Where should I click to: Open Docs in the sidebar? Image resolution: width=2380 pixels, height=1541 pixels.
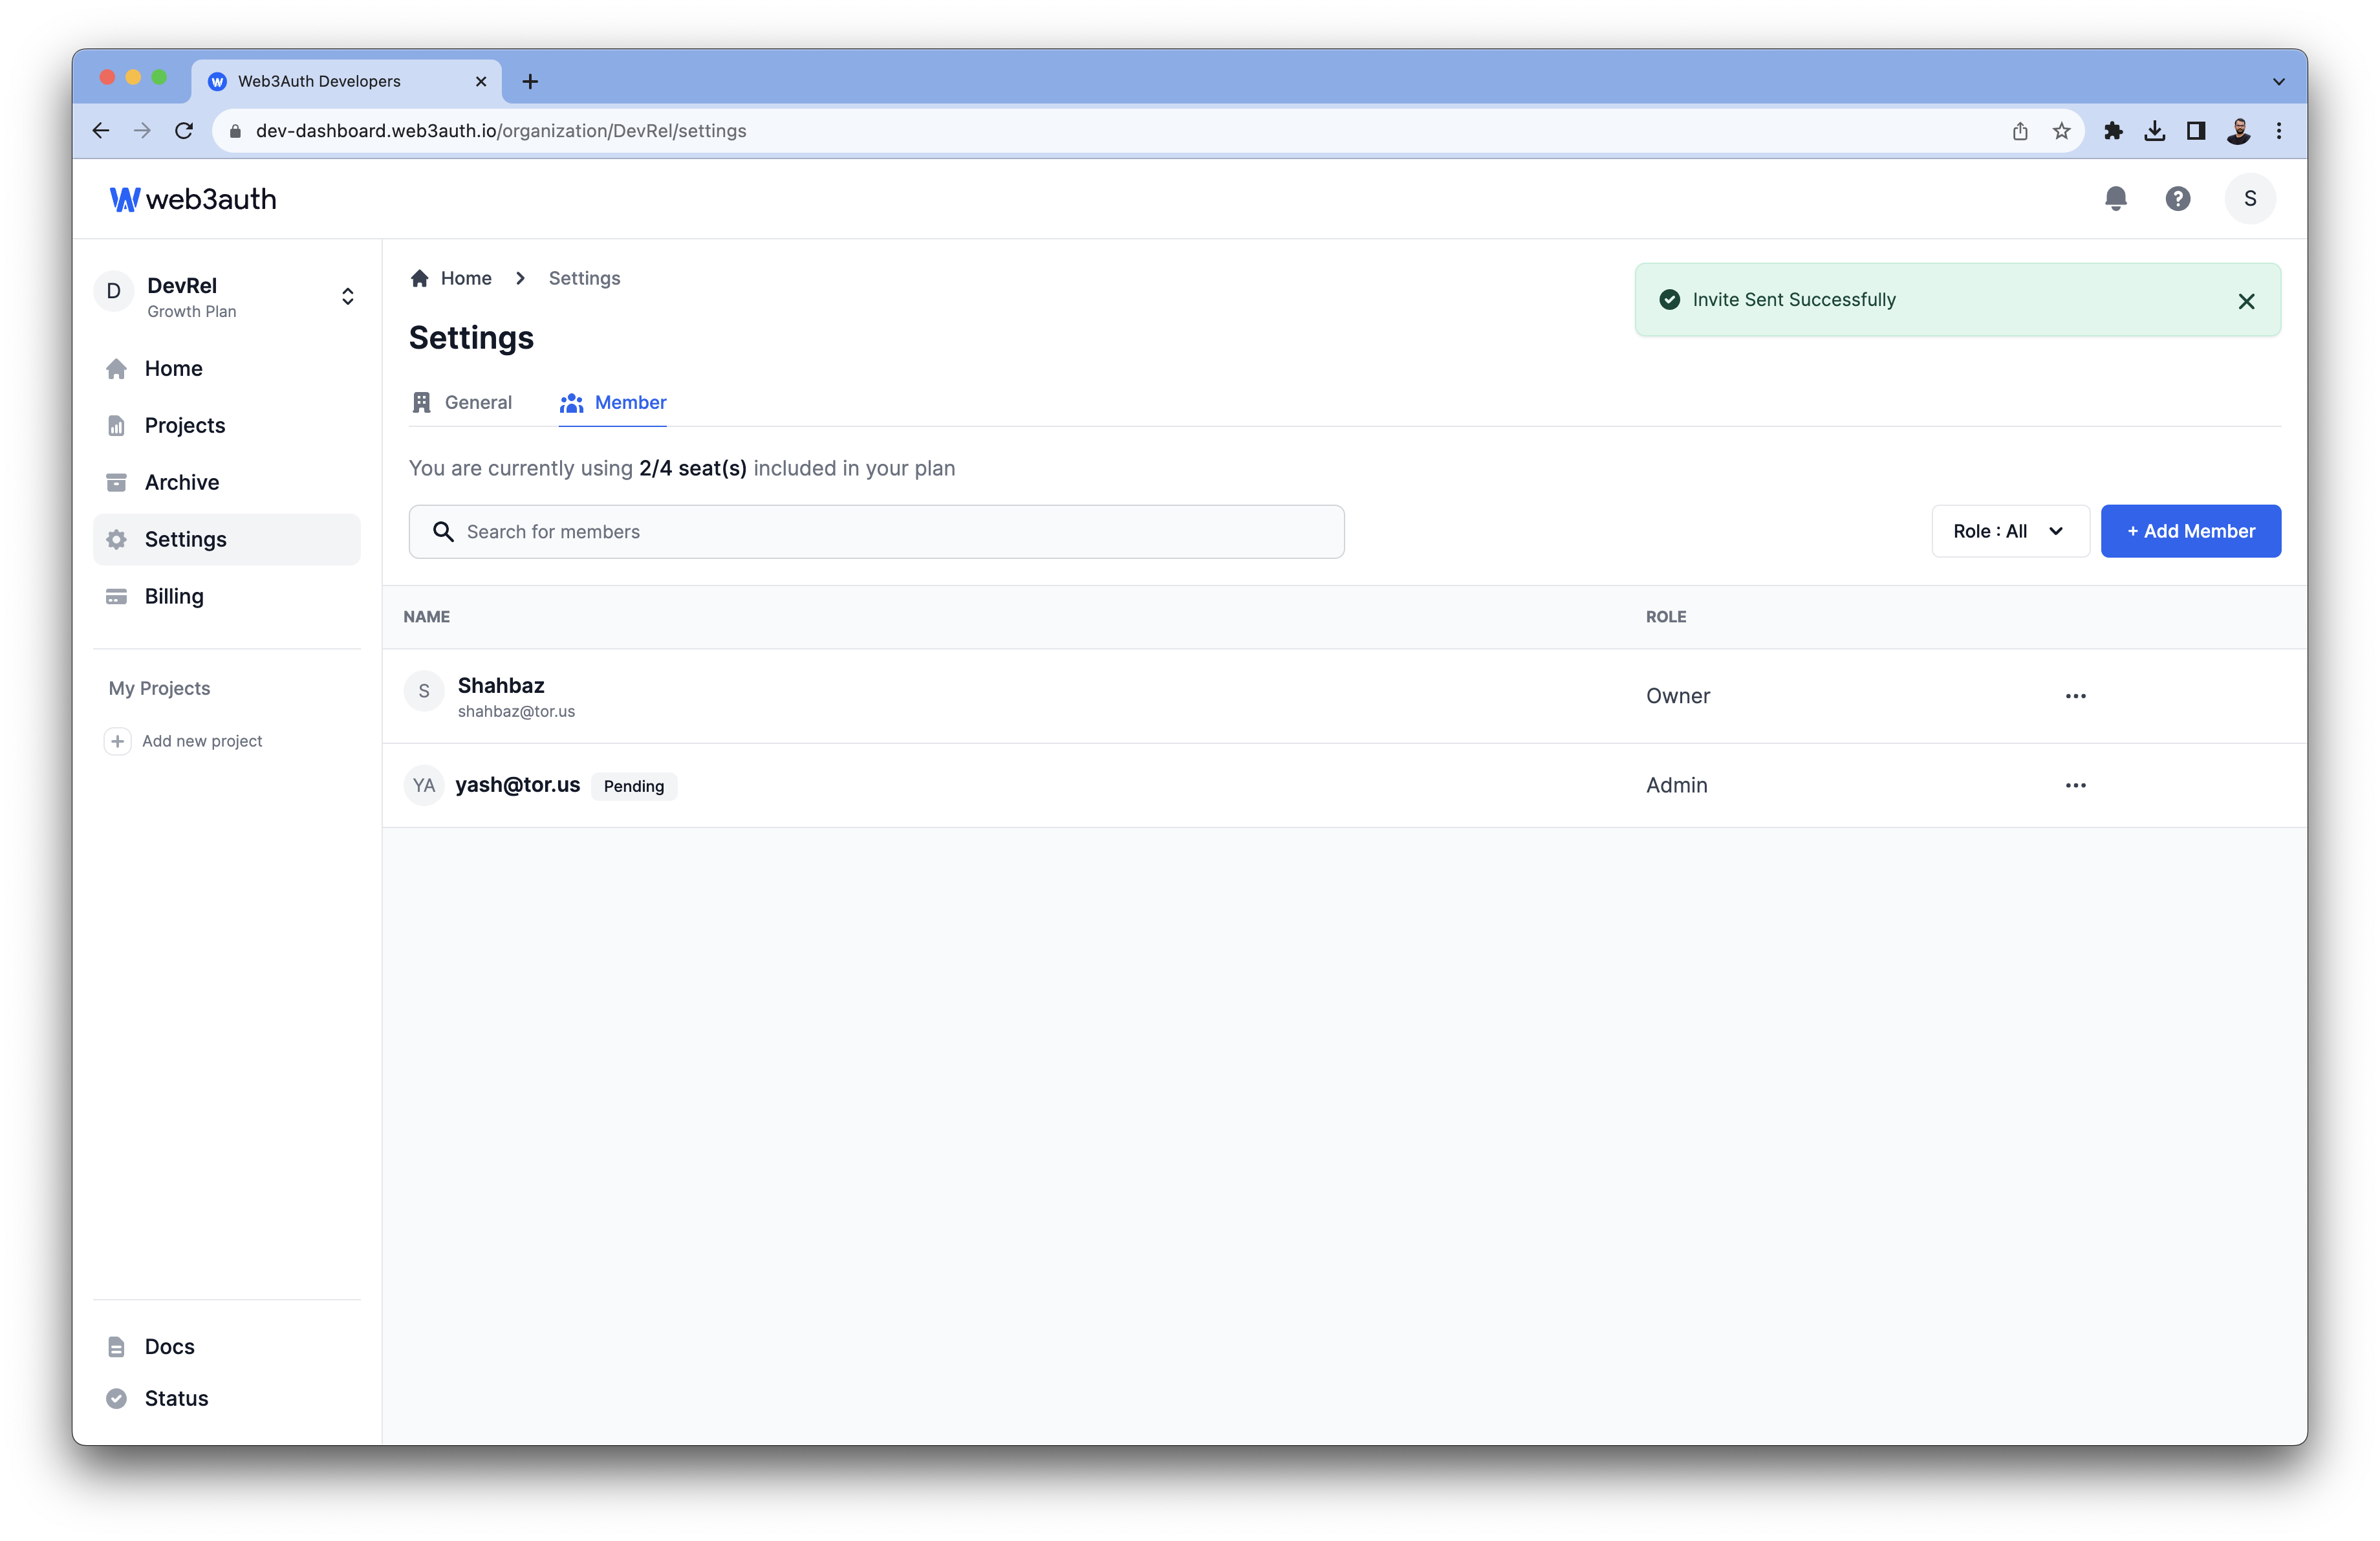(226, 1346)
